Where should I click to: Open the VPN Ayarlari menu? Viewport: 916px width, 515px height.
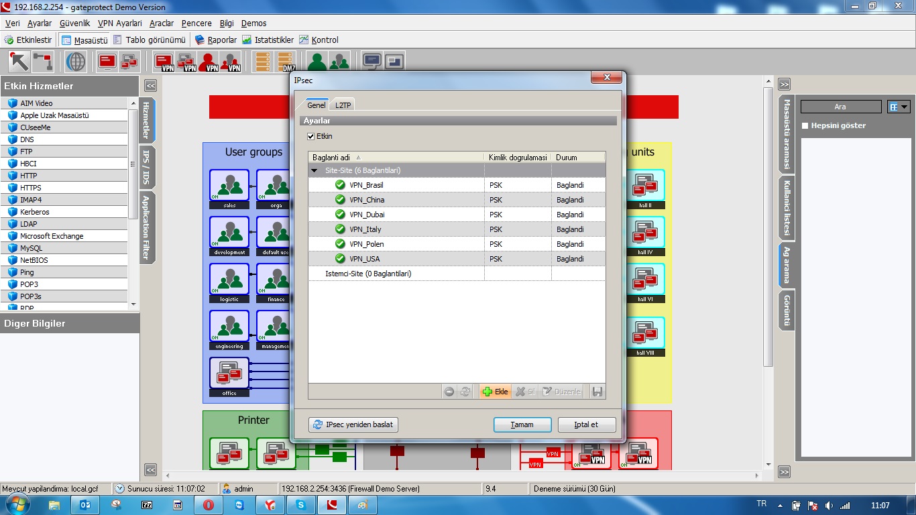[x=119, y=23]
